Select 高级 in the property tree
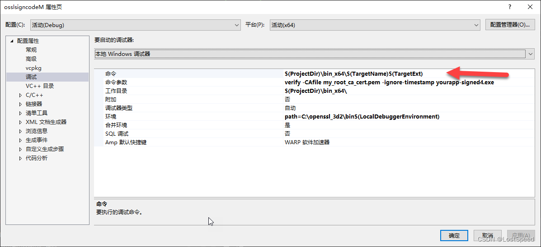 [31, 59]
